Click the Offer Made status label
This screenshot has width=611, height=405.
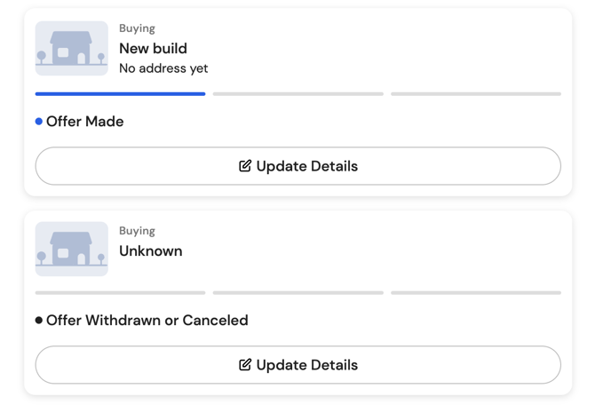(85, 122)
